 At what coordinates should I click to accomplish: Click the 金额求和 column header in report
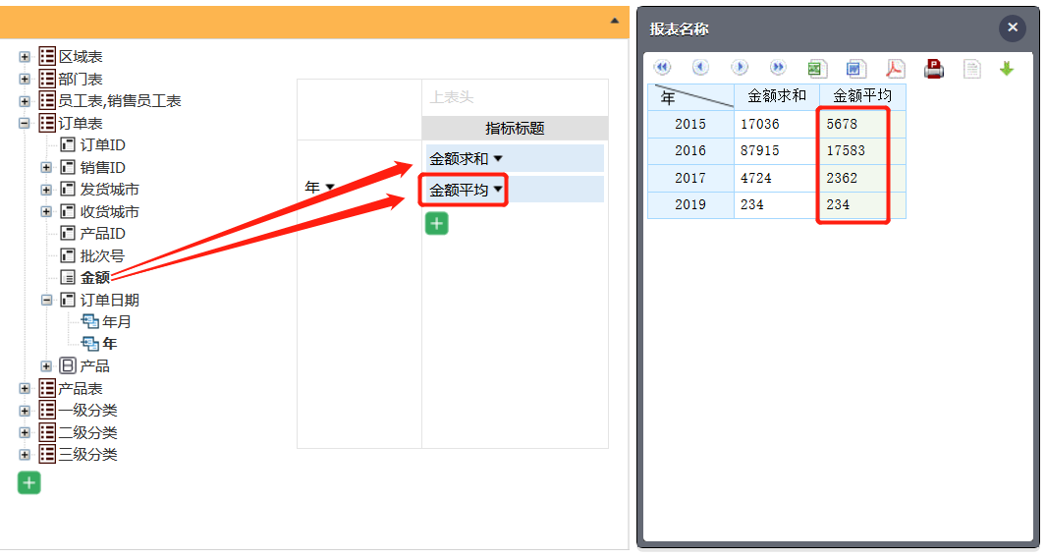pos(777,96)
